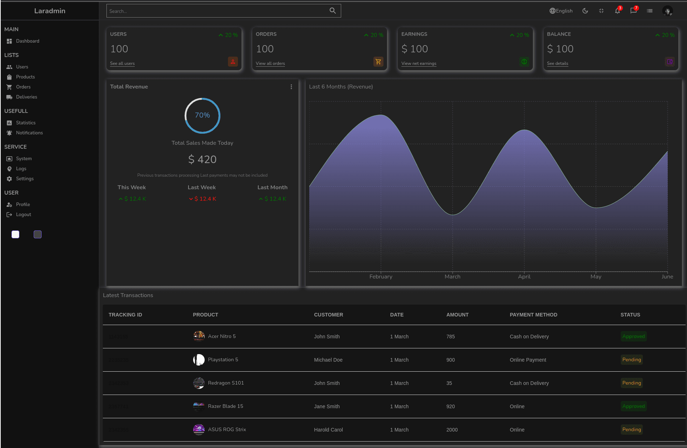Go to Deliveries in the sidebar
The width and height of the screenshot is (687, 448).
click(x=26, y=97)
